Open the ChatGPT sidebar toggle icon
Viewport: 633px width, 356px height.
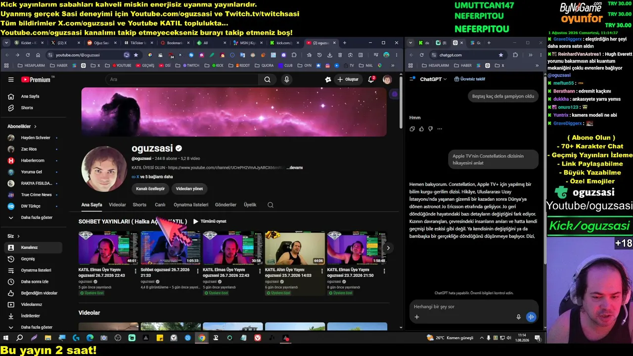pyautogui.click(x=412, y=79)
